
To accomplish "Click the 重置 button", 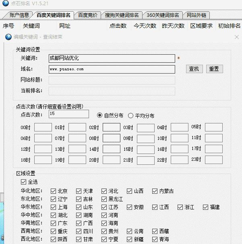I will [x=215, y=69].
